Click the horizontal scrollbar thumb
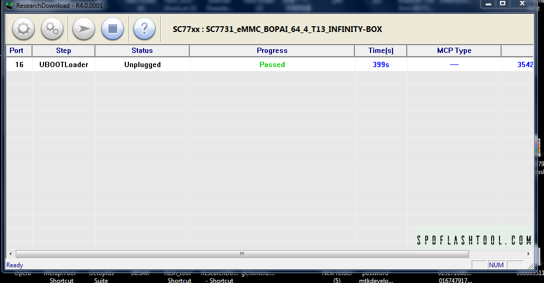544x283 pixels. click(242, 254)
